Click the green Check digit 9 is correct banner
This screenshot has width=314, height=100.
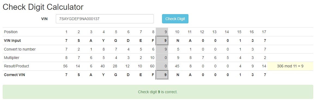(x=158, y=92)
